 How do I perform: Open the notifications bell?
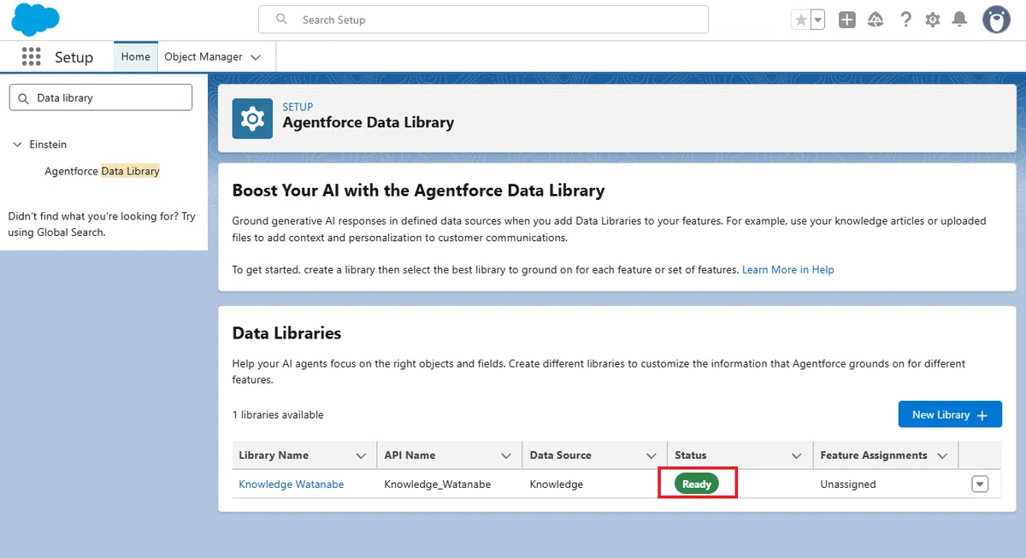point(960,20)
